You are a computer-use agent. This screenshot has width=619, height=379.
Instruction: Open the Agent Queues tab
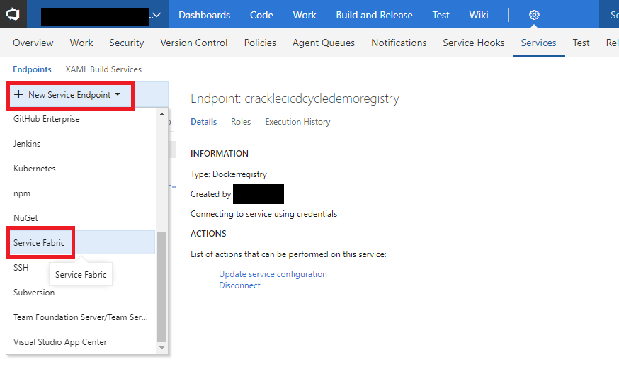pos(324,43)
